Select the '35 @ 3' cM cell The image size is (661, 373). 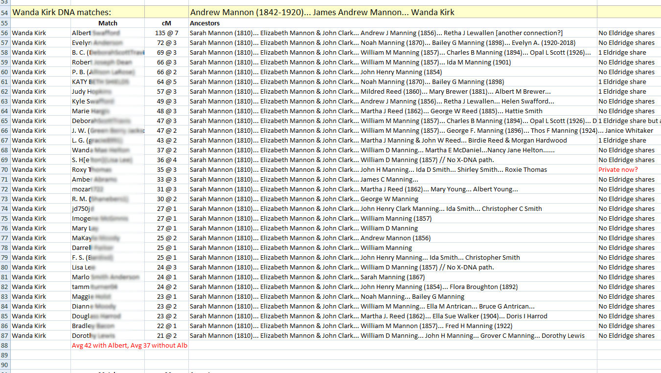166,169
